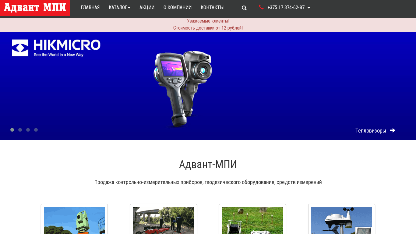
Task: Click the Адвант МПИ logo
Action: (x=35, y=8)
